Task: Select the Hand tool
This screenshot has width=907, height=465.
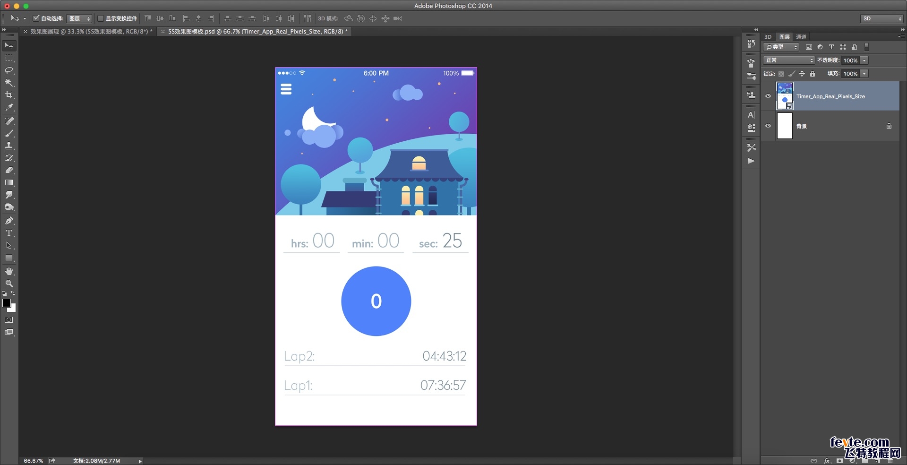Action: (9, 271)
